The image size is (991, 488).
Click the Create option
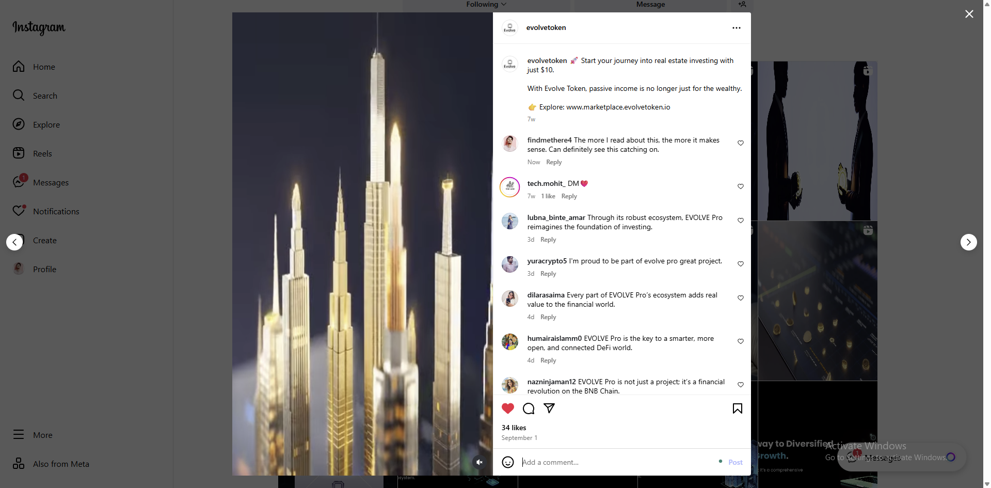[45, 240]
